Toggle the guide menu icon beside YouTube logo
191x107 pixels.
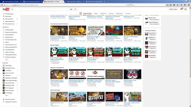coord(12,9)
